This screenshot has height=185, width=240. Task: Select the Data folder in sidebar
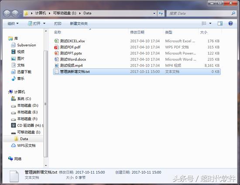tap(21, 139)
